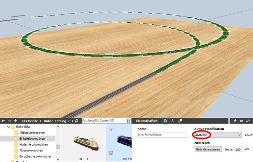Select the BR 103 locomotive thumbnail
Image resolution: width=253 pixels, height=162 pixels.
tap(86, 143)
